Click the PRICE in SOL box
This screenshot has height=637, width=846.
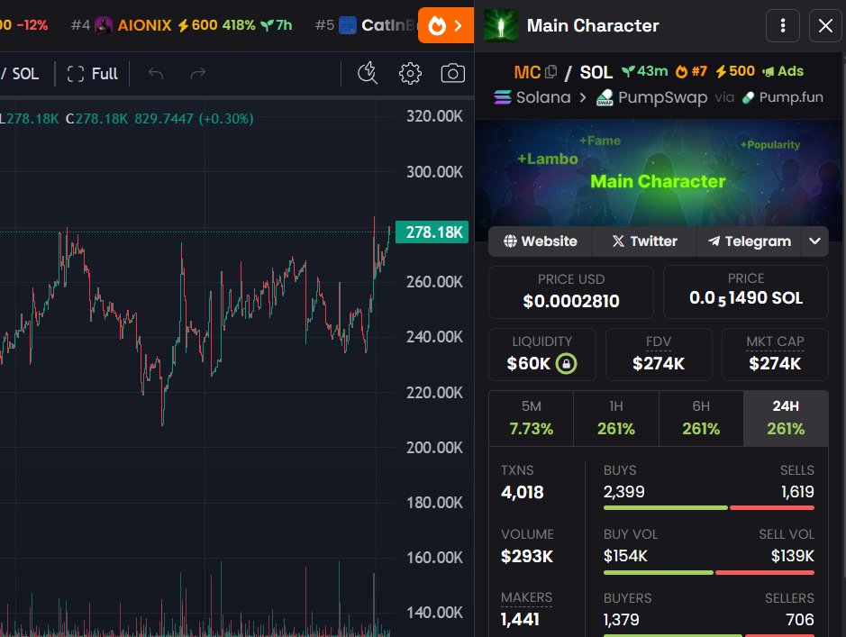point(746,292)
